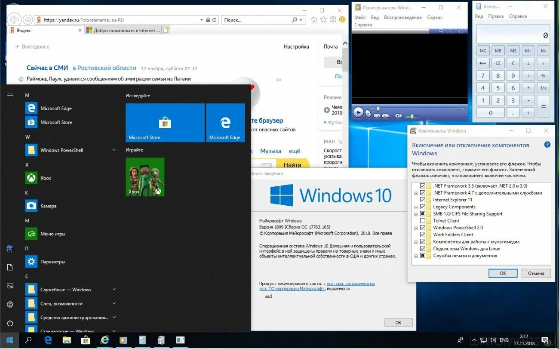
Task: Click the Previous track button in Media Player
Action: 377,116
